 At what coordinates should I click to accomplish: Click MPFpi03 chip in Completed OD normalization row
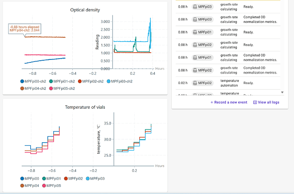pos(202,20)
